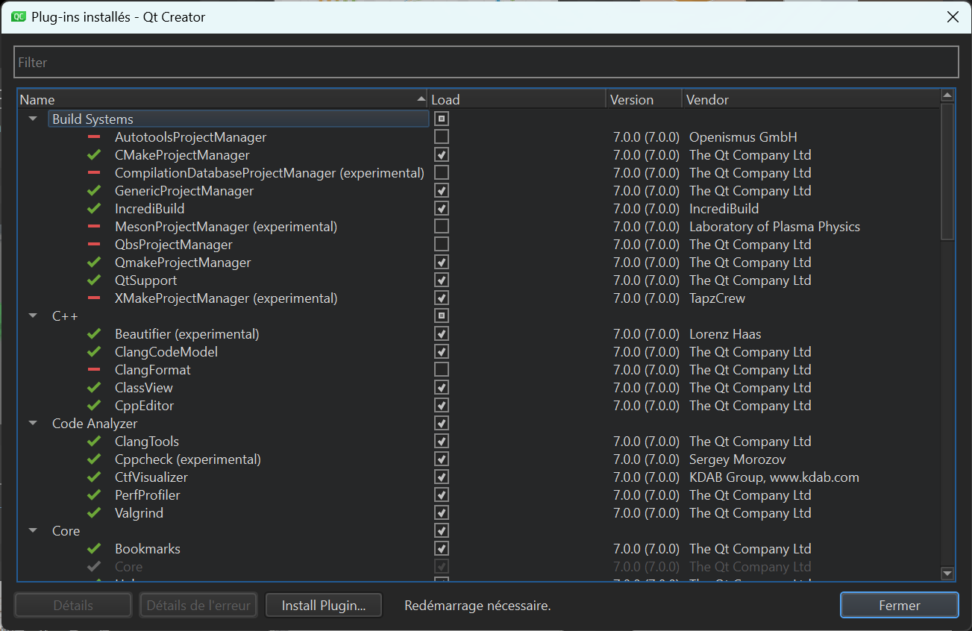Enable the AutotoolsProjectManager load checkbox
The image size is (972, 631).
tap(442, 137)
